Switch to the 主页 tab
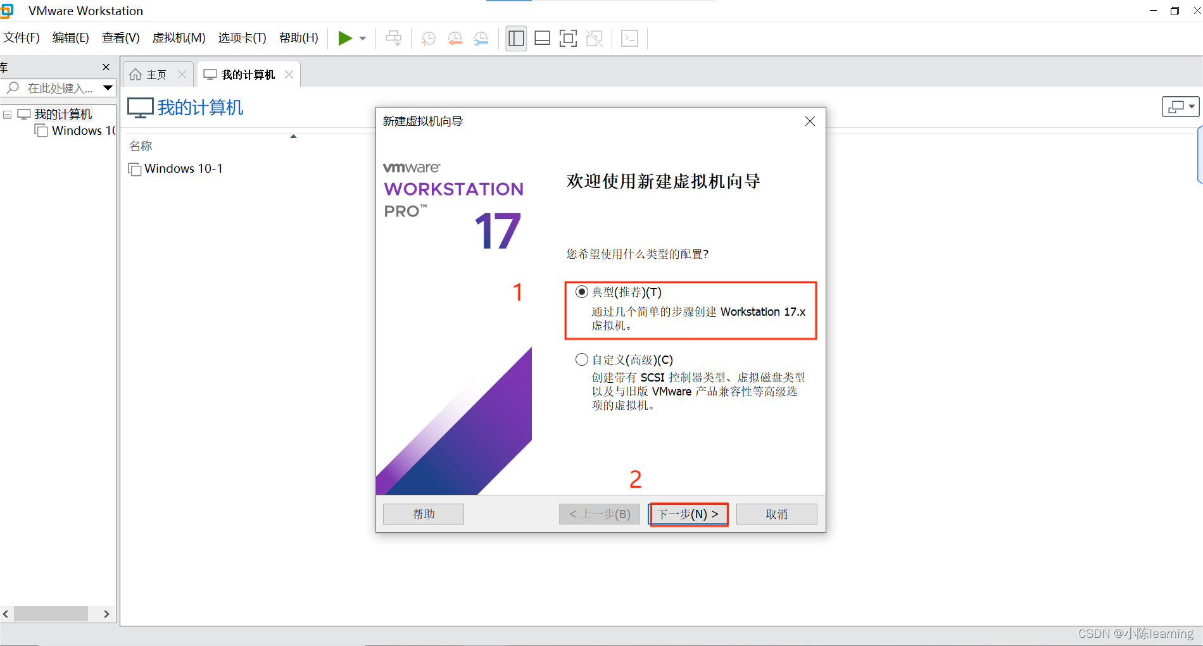 (157, 75)
